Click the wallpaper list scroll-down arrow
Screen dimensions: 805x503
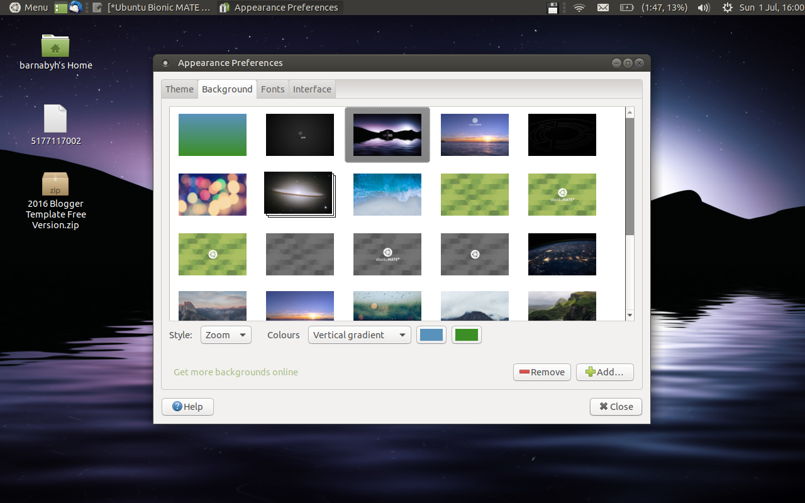tap(630, 315)
